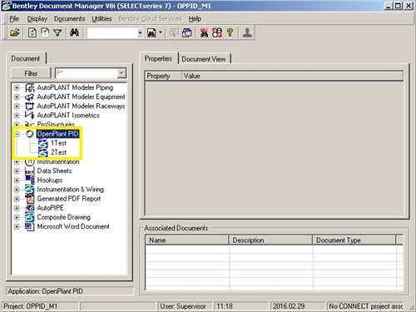Expand Microsoft Word Document node

[x=17, y=226]
